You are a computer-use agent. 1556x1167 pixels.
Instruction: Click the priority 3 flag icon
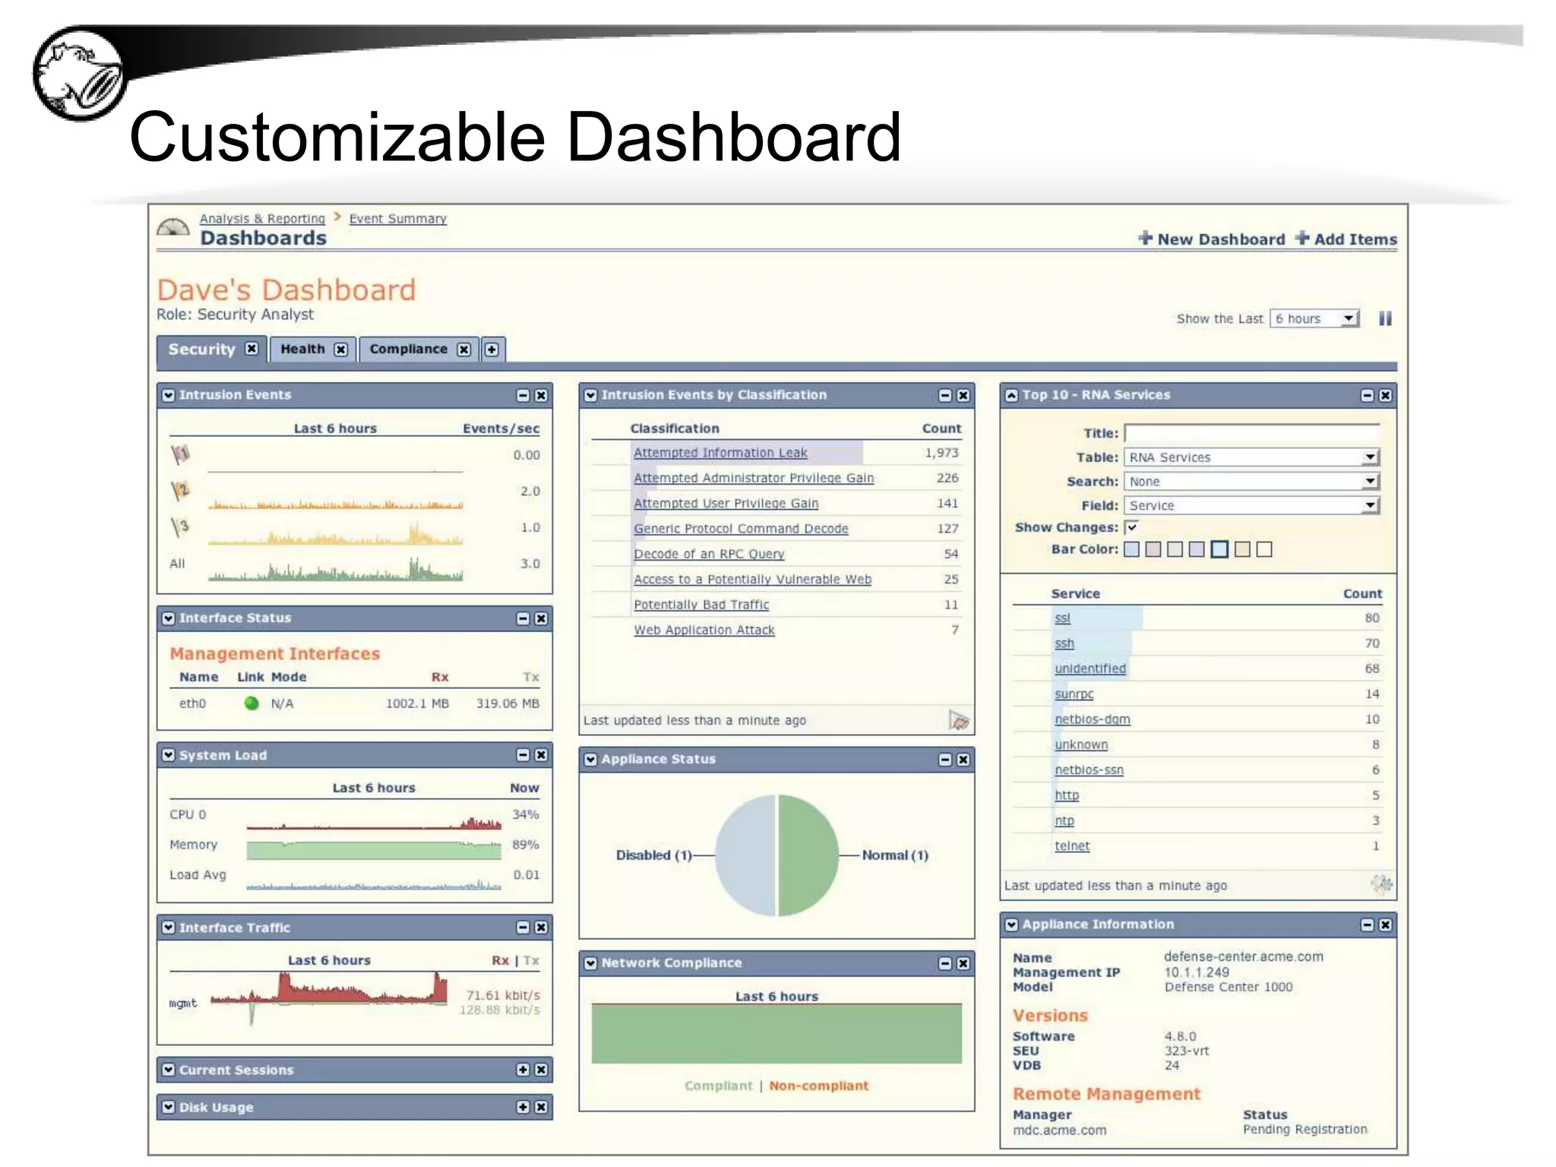180,526
